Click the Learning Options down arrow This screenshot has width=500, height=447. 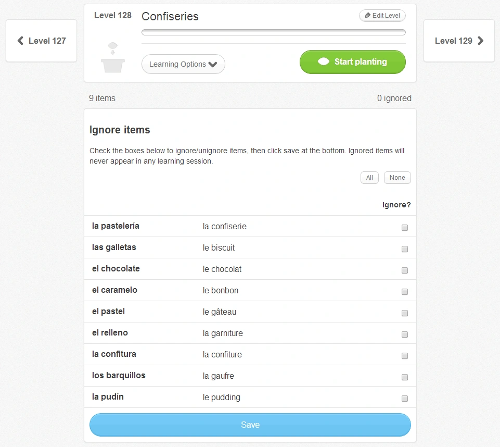pyautogui.click(x=213, y=65)
